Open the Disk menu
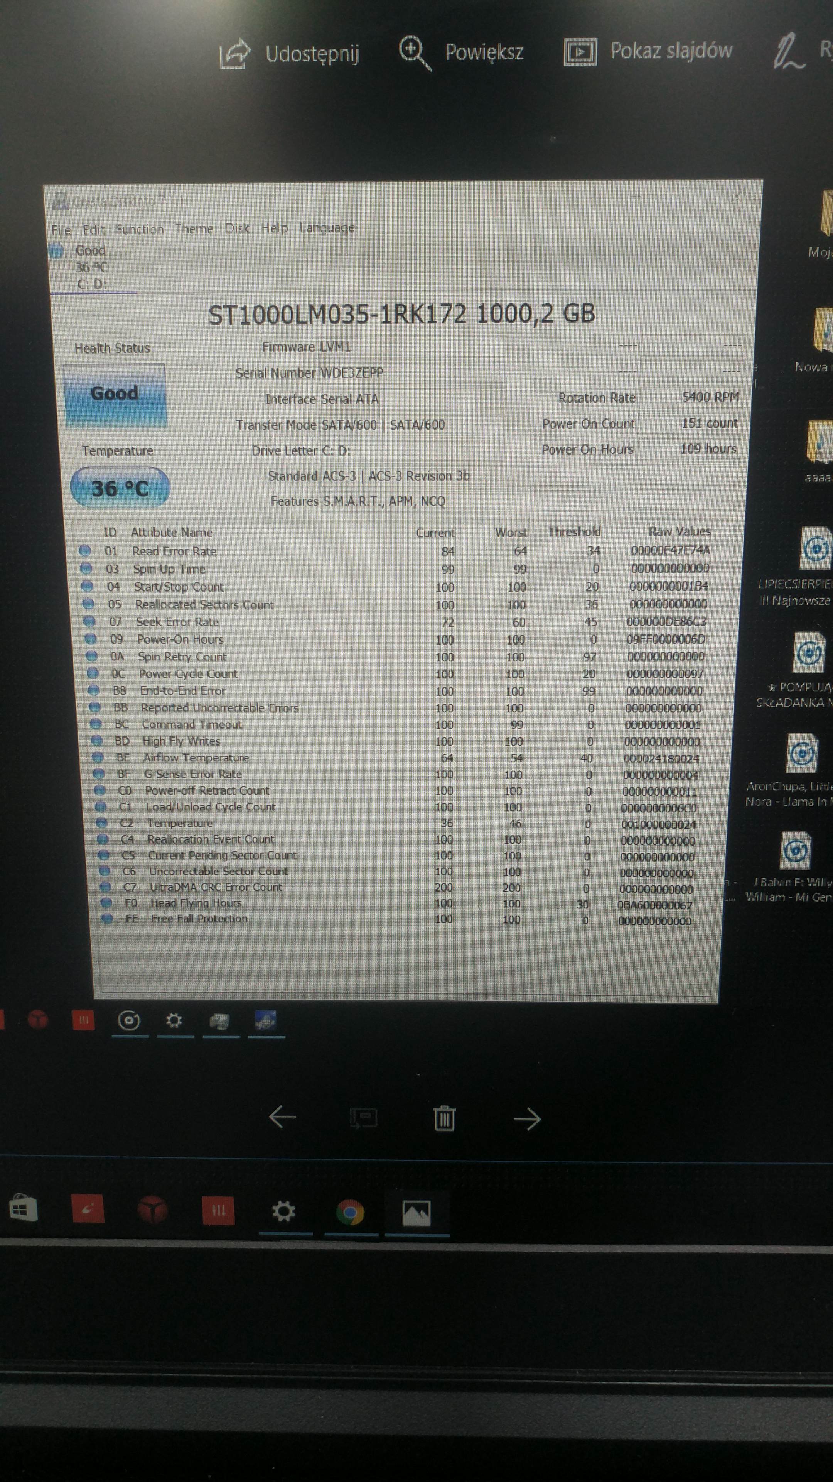833x1482 pixels. tap(237, 228)
